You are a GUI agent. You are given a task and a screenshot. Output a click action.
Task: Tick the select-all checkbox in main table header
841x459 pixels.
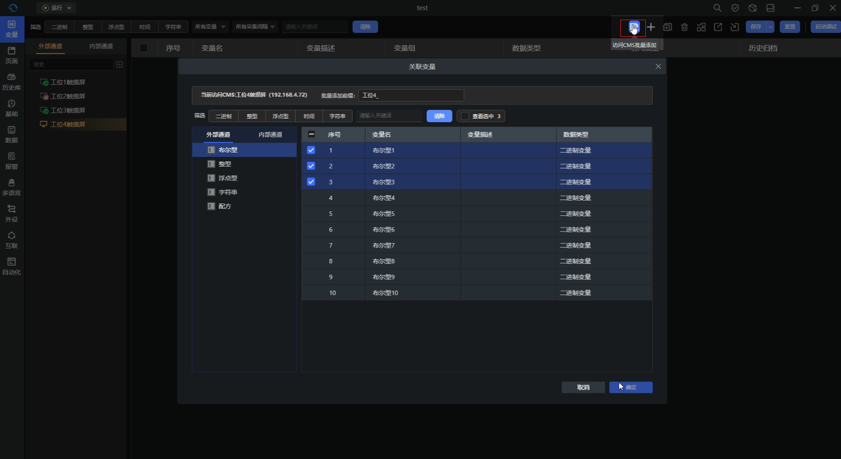[x=144, y=48]
